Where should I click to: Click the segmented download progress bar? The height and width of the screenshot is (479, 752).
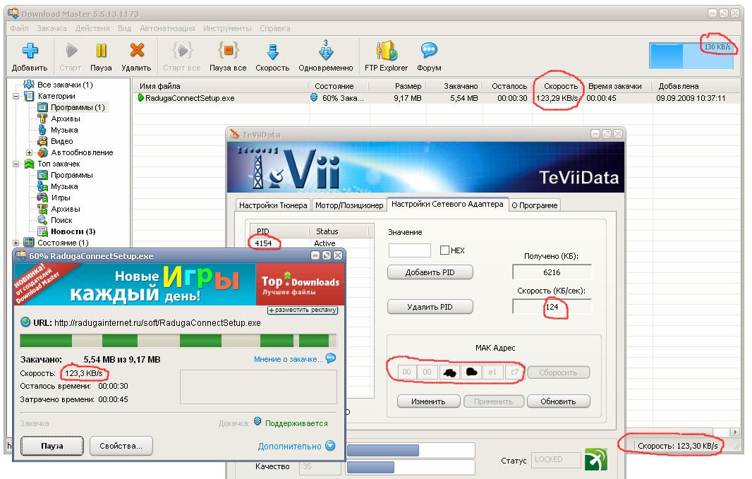[x=178, y=341]
